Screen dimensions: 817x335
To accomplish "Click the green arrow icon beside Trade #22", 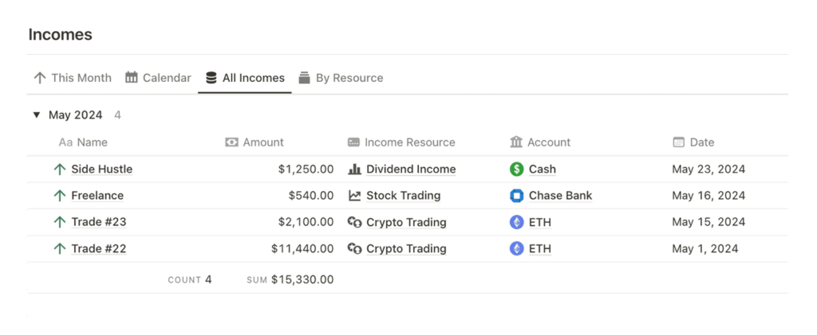I will click(x=60, y=249).
